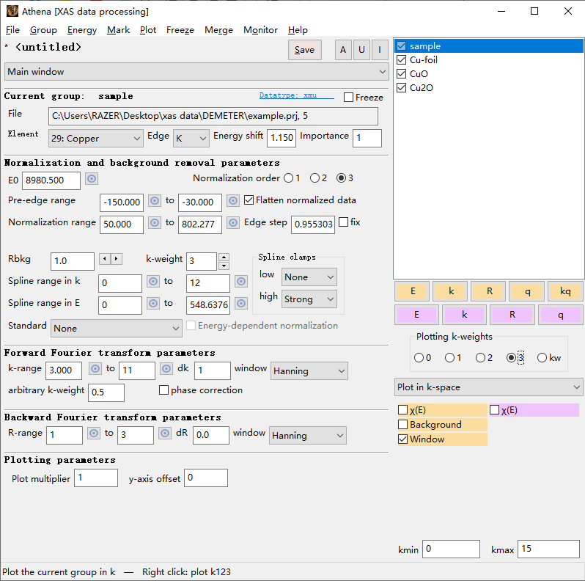Expand the forward transform window Hanning dropdown

(x=309, y=371)
